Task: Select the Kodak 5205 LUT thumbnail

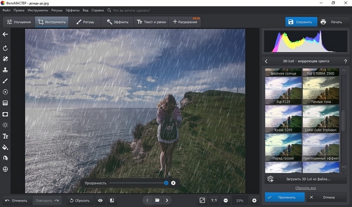Action: 283,118
